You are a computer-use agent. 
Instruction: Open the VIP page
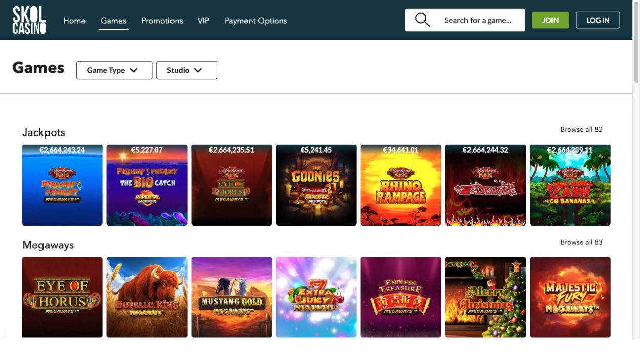[x=203, y=21]
